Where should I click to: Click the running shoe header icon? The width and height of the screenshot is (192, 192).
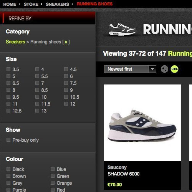(x=122, y=30)
